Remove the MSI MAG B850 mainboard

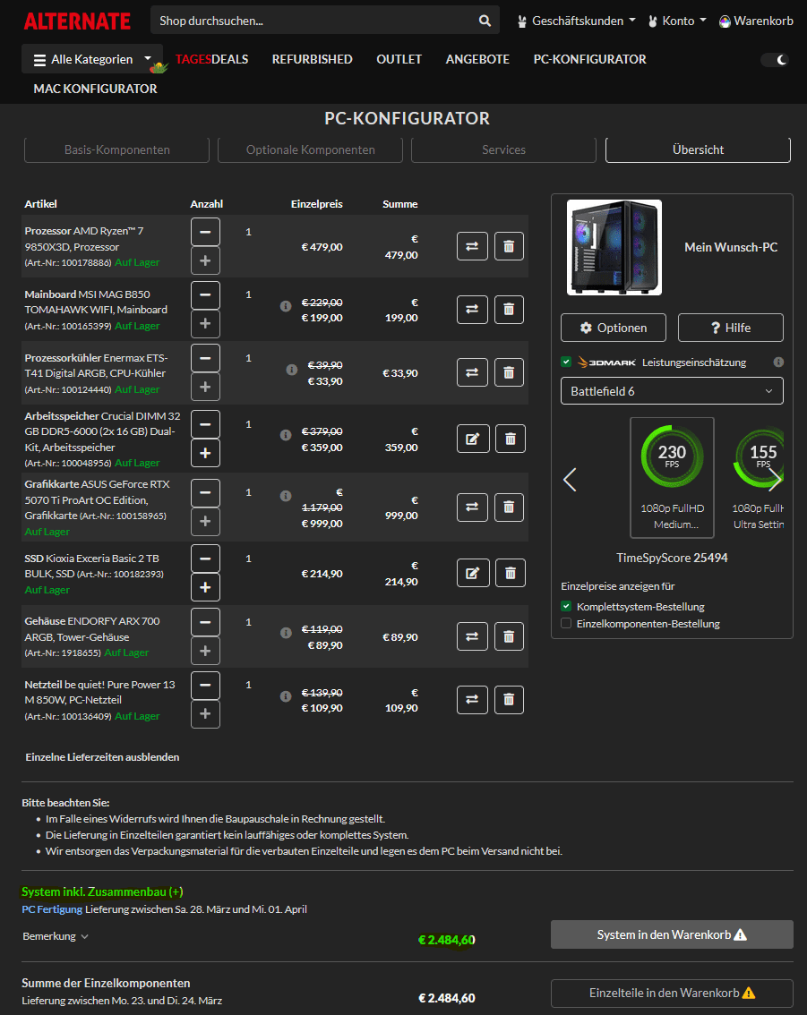point(509,310)
